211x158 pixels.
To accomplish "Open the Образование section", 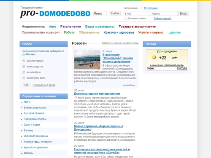I will (x=89, y=32).
